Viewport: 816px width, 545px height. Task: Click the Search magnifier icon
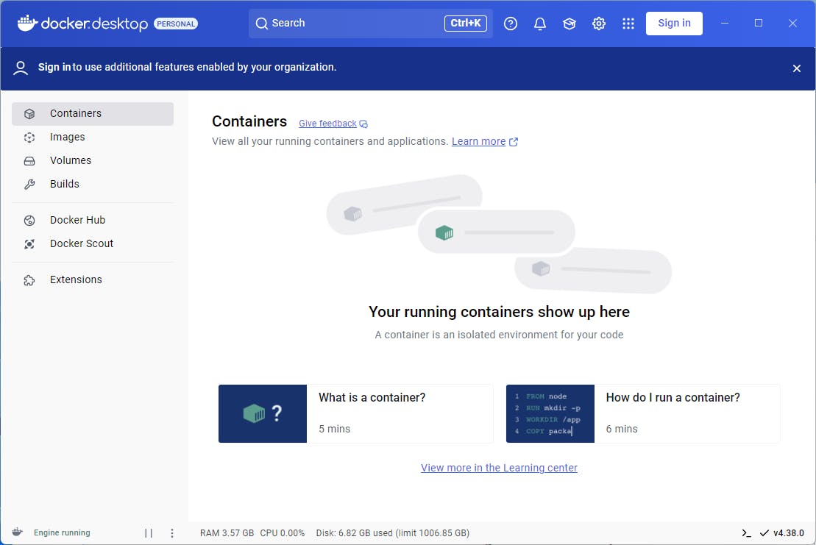(x=262, y=24)
